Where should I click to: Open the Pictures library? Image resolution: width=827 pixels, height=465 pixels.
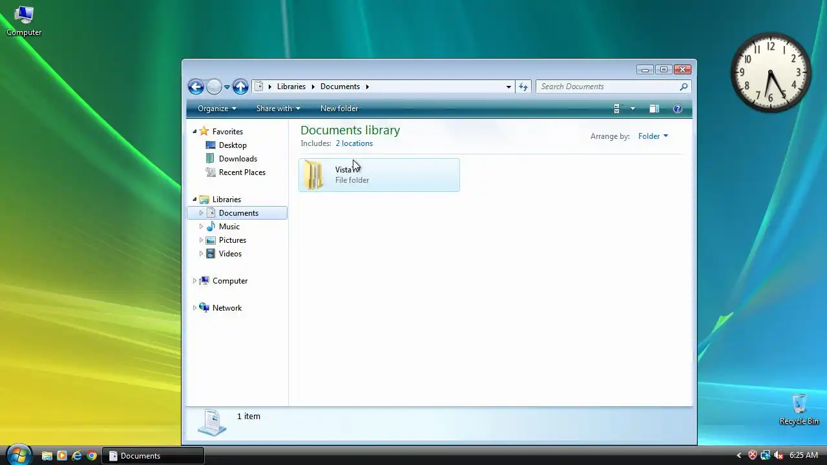click(x=233, y=240)
